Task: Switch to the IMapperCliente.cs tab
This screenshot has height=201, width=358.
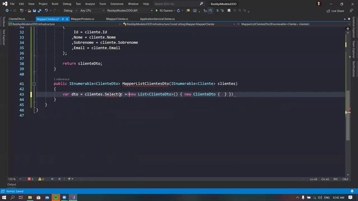Action: 117,19
